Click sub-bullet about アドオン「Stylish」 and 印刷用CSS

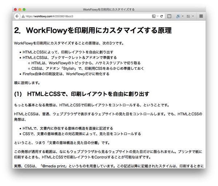(88, 68)
